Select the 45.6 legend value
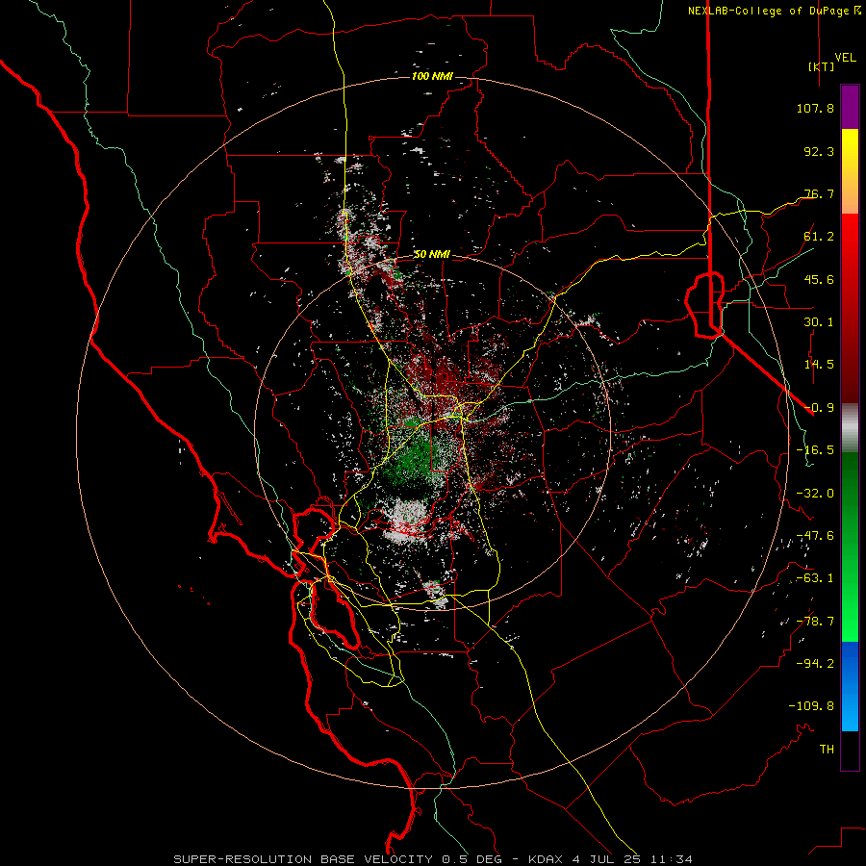 (819, 279)
